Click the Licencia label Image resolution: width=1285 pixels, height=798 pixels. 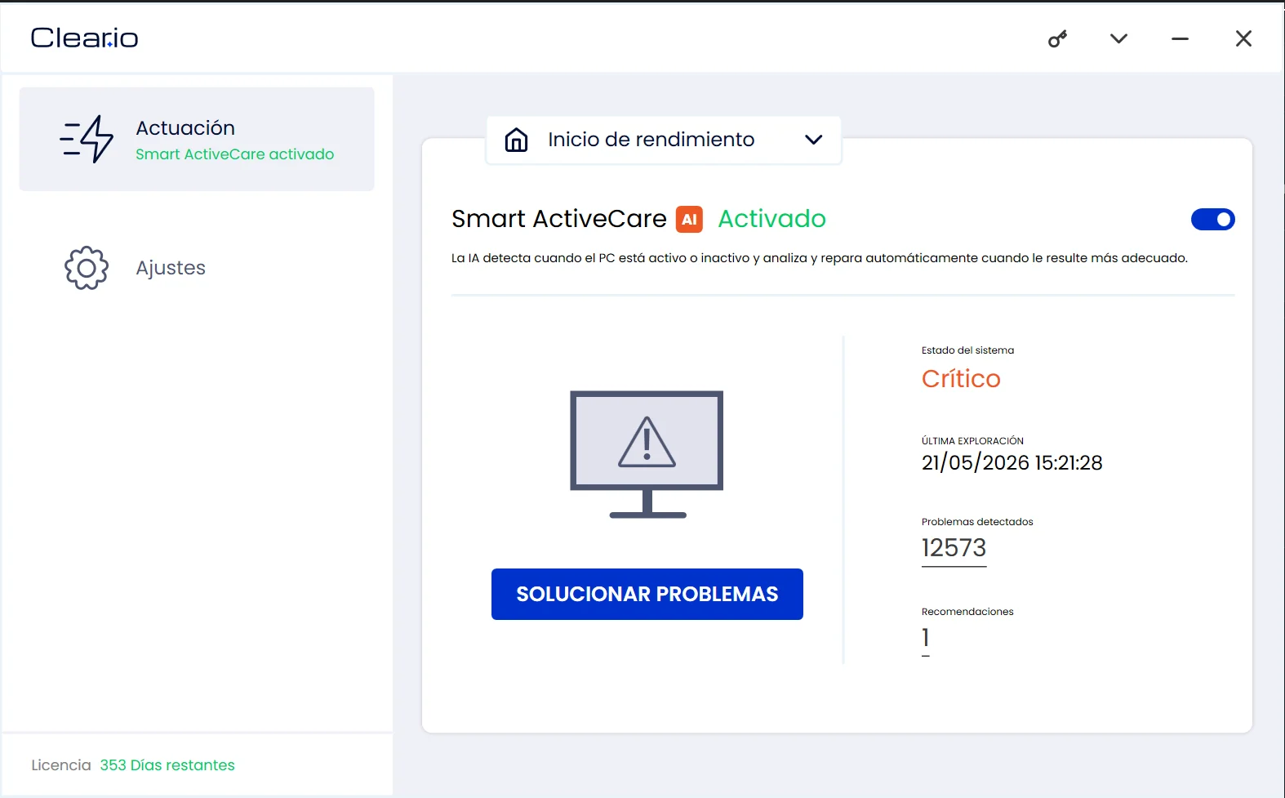(x=61, y=765)
